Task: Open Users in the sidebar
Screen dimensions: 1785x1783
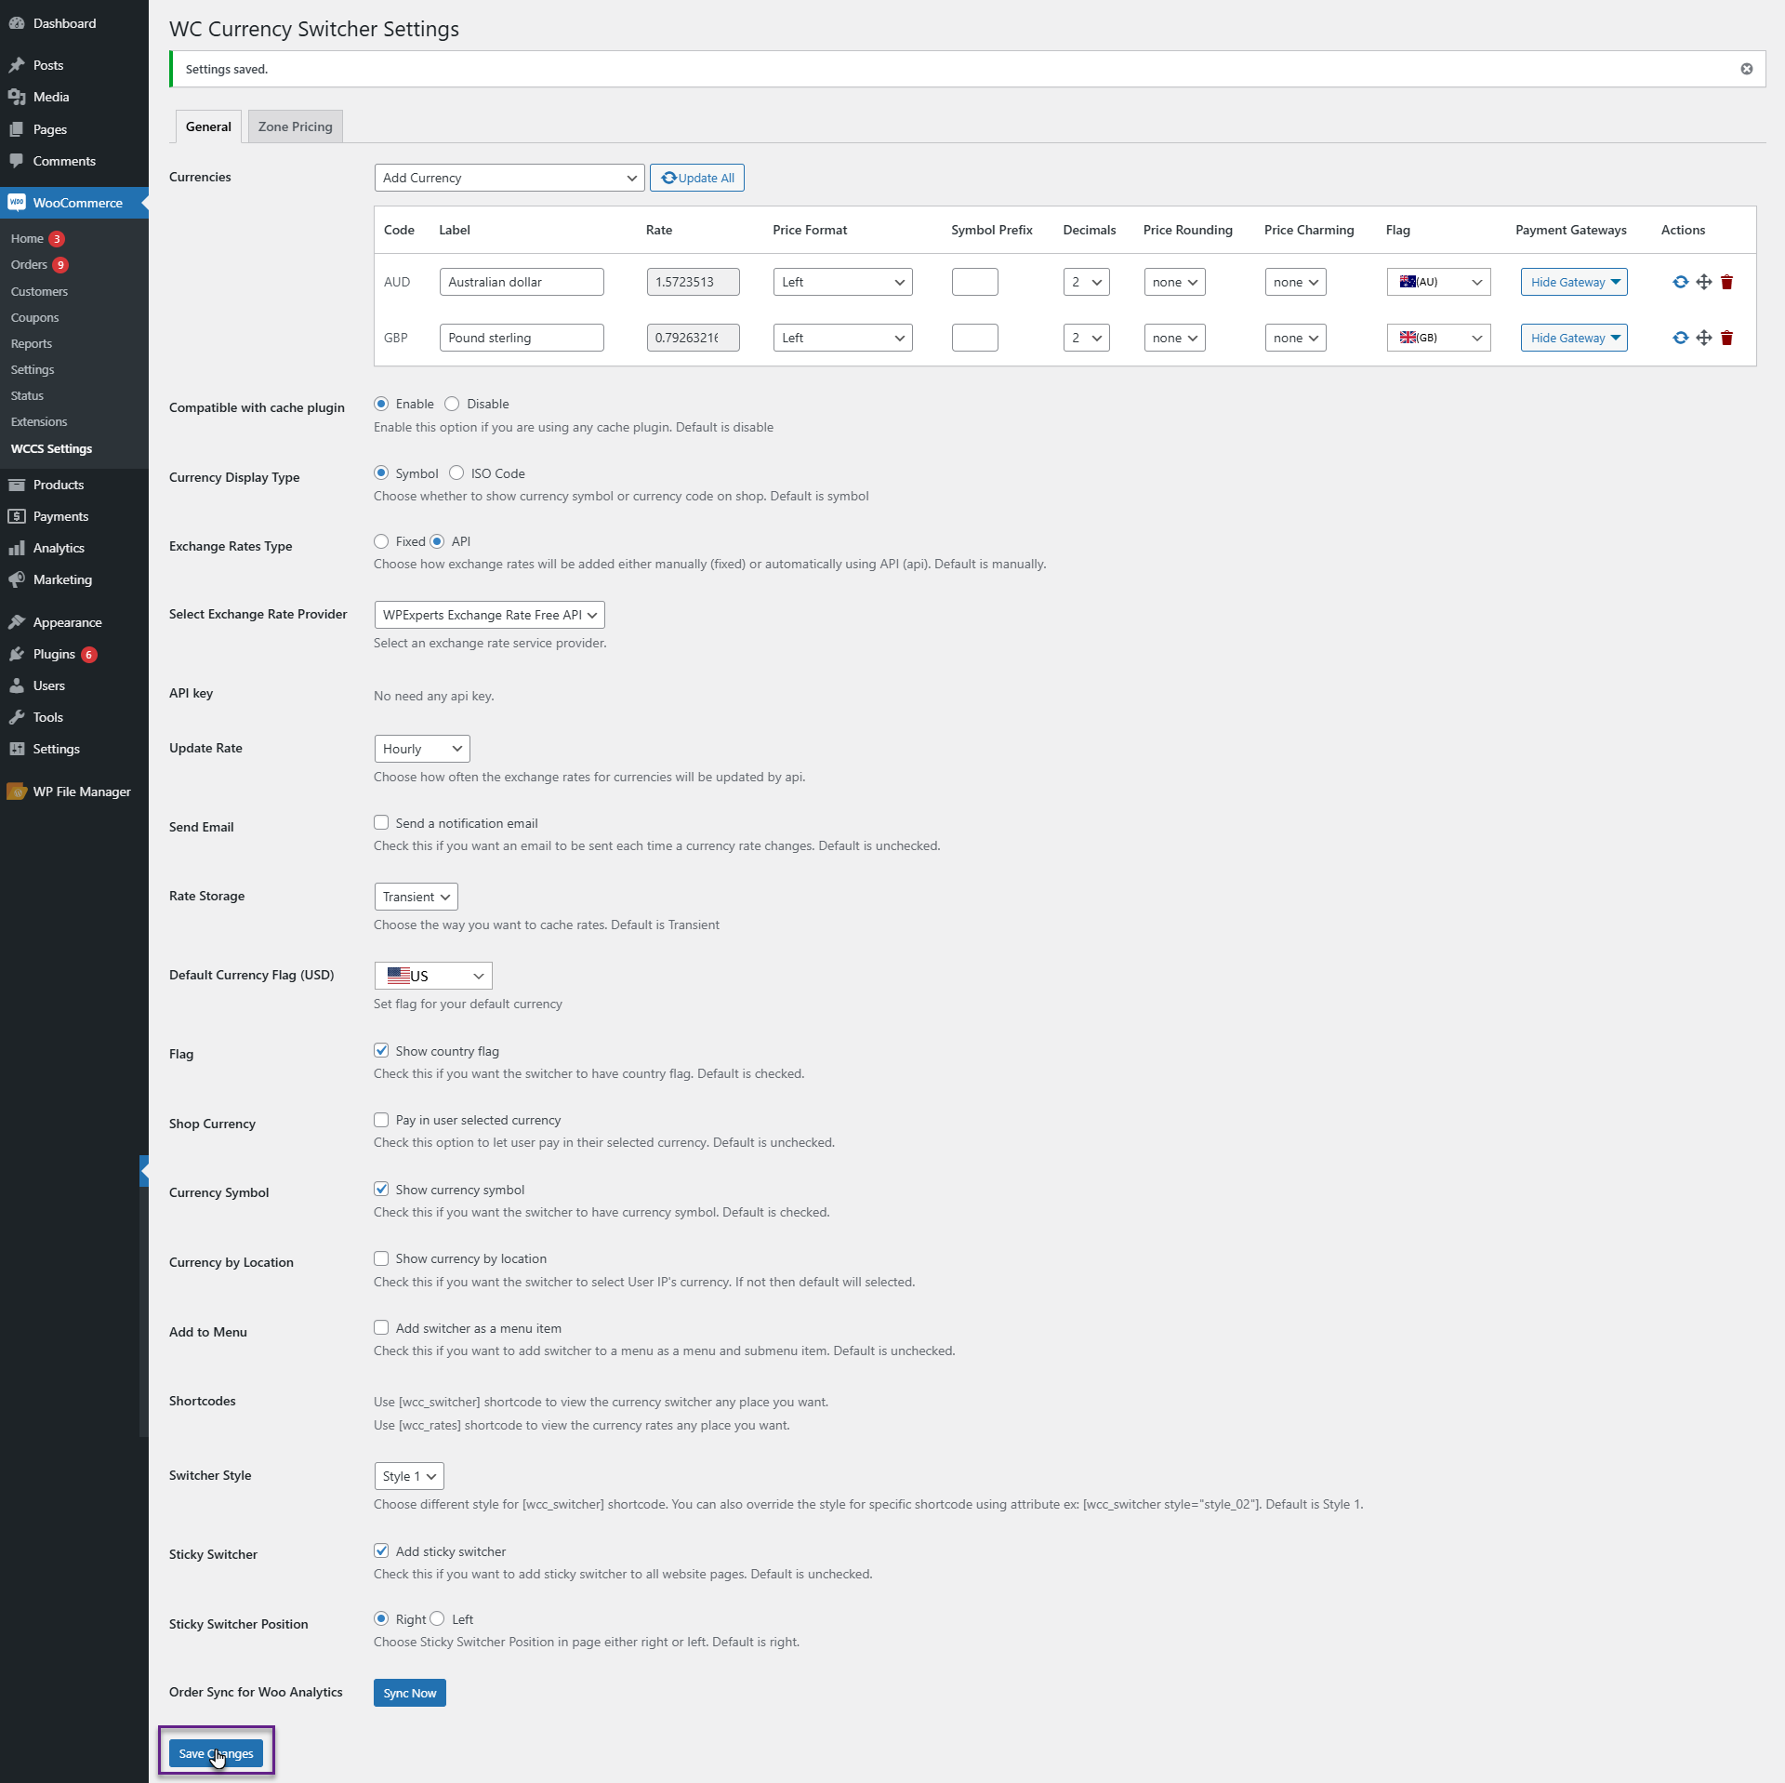Action: click(74, 685)
